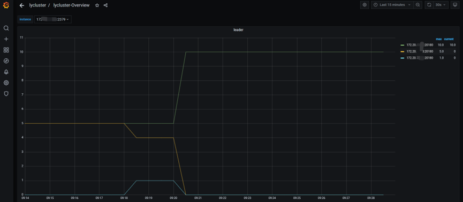Viewport: 463px width, 202px height.
Task: Go back using the arrow icon
Action: [x=21, y=5]
